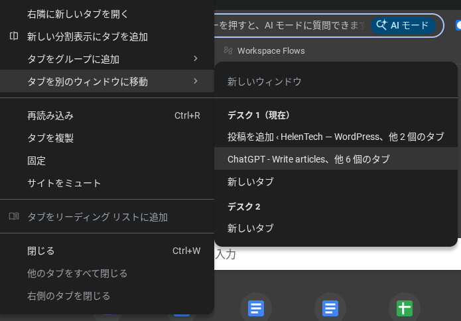Select 右隣に新しいタブを開く menu entry
This screenshot has width=461, height=321.
(78, 14)
